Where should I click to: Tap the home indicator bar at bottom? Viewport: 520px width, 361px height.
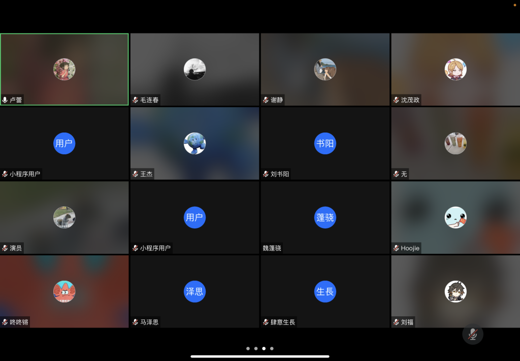tap(260, 356)
